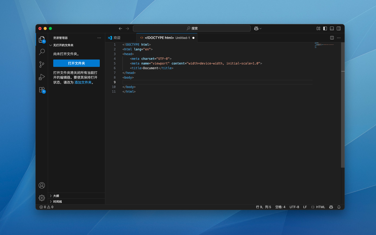Screen dimensions: 376x235
Task: Click the title Document code line
Action: point(152,68)
